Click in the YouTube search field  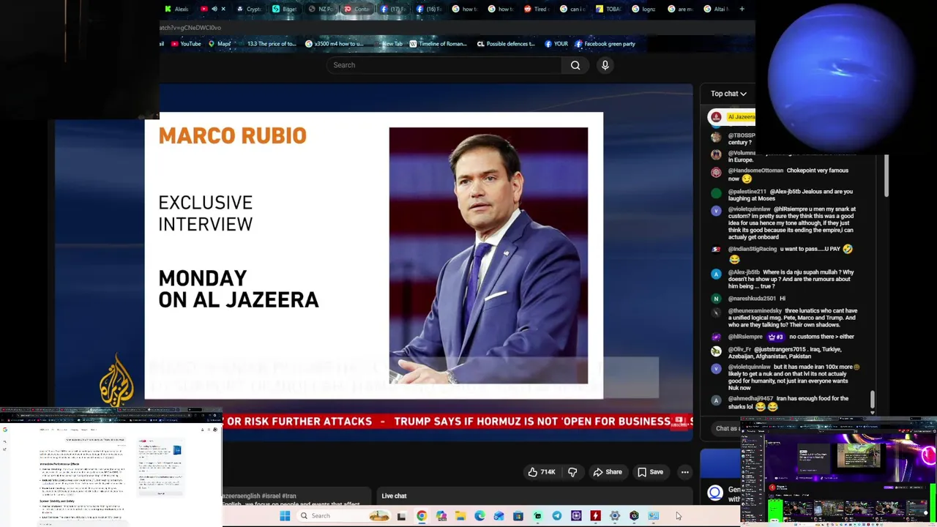pos(444,65)
